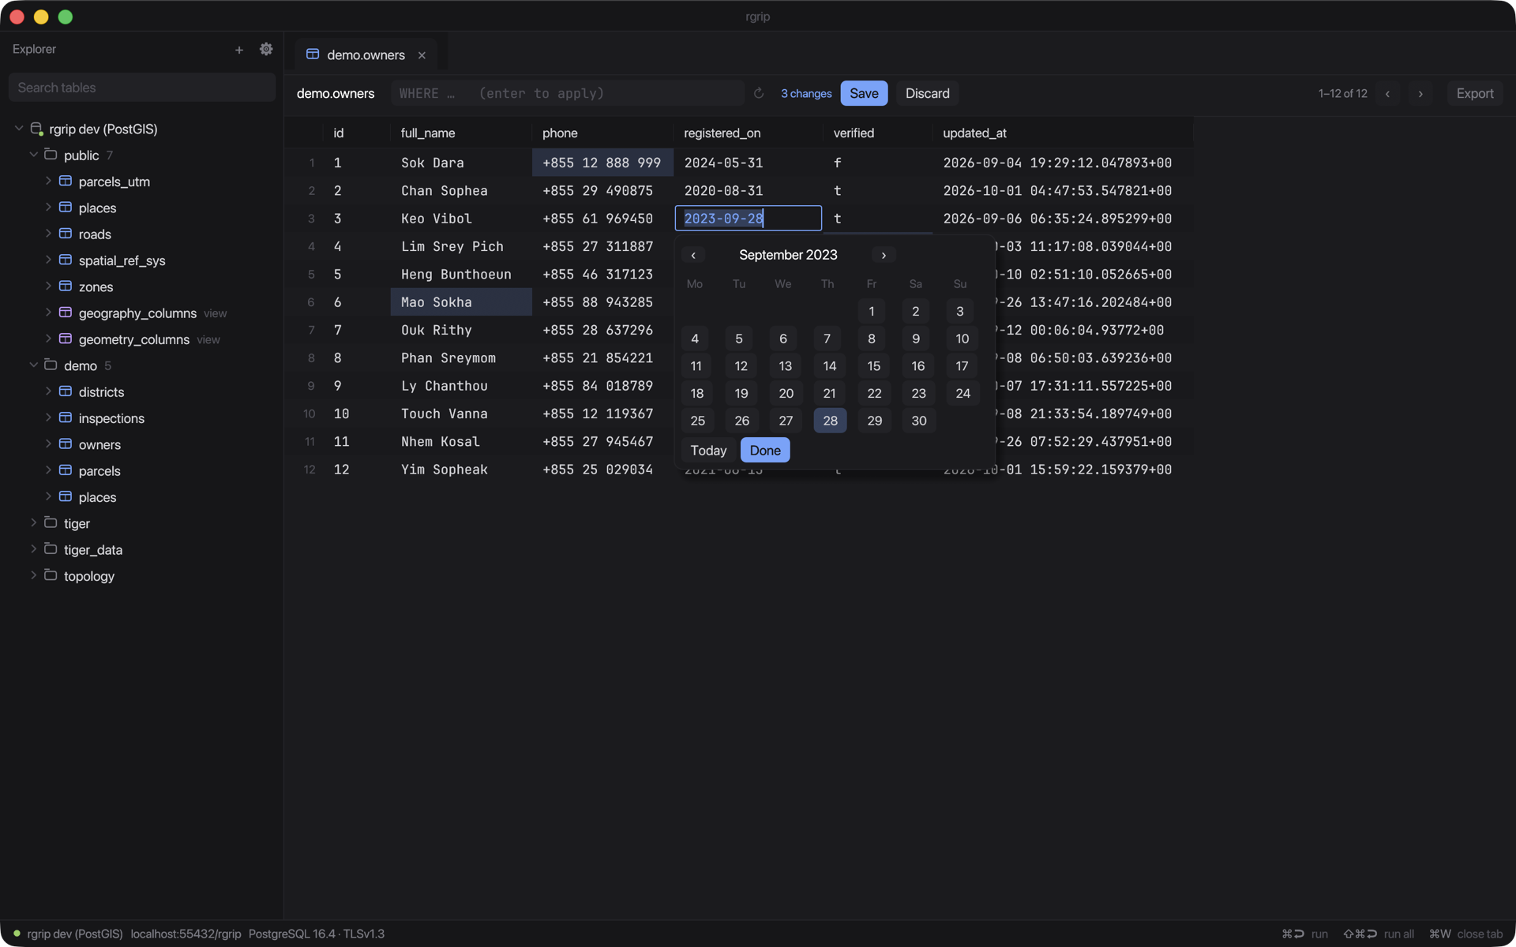Select the Mao Sokha name cell
This screenshot has width=1516, height=947.
pos(461,302)
